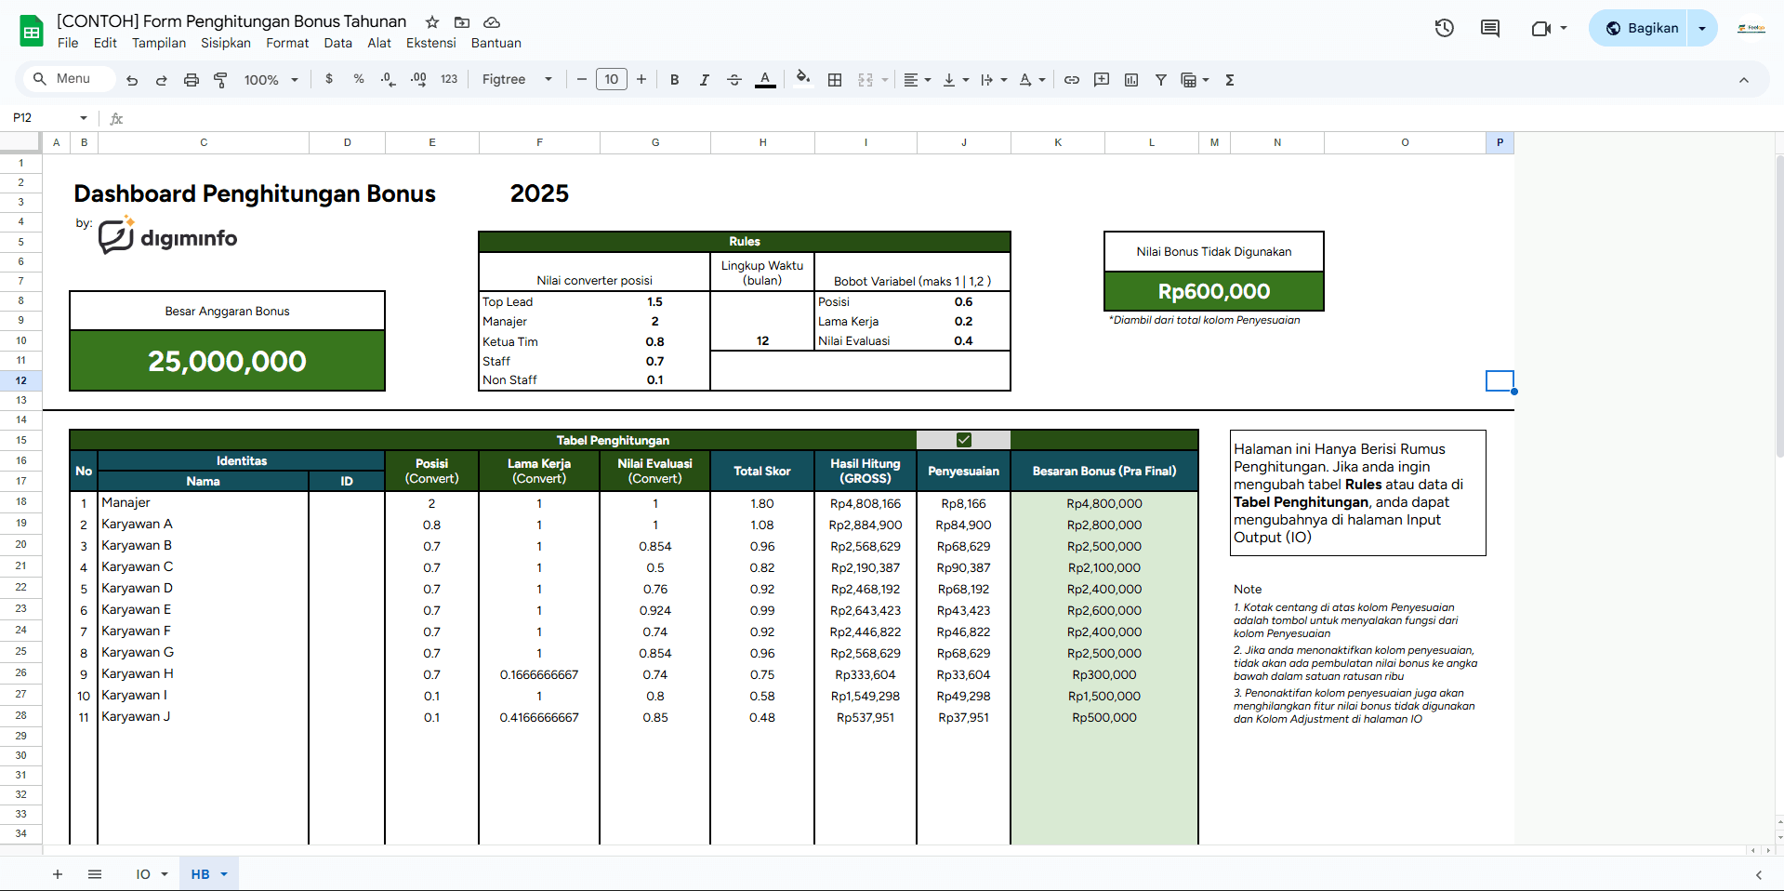Click the font size input field
The height and width of the screenshot is (891, 1784).
(x=612, y=80)
